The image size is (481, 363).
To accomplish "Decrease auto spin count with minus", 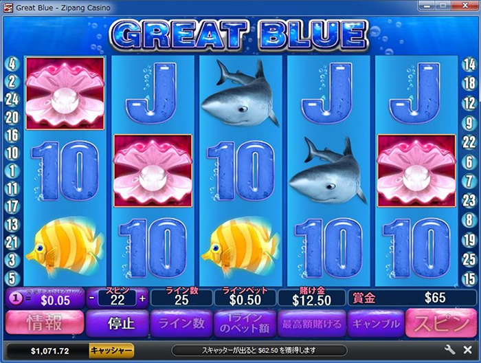I will (92, 298).
